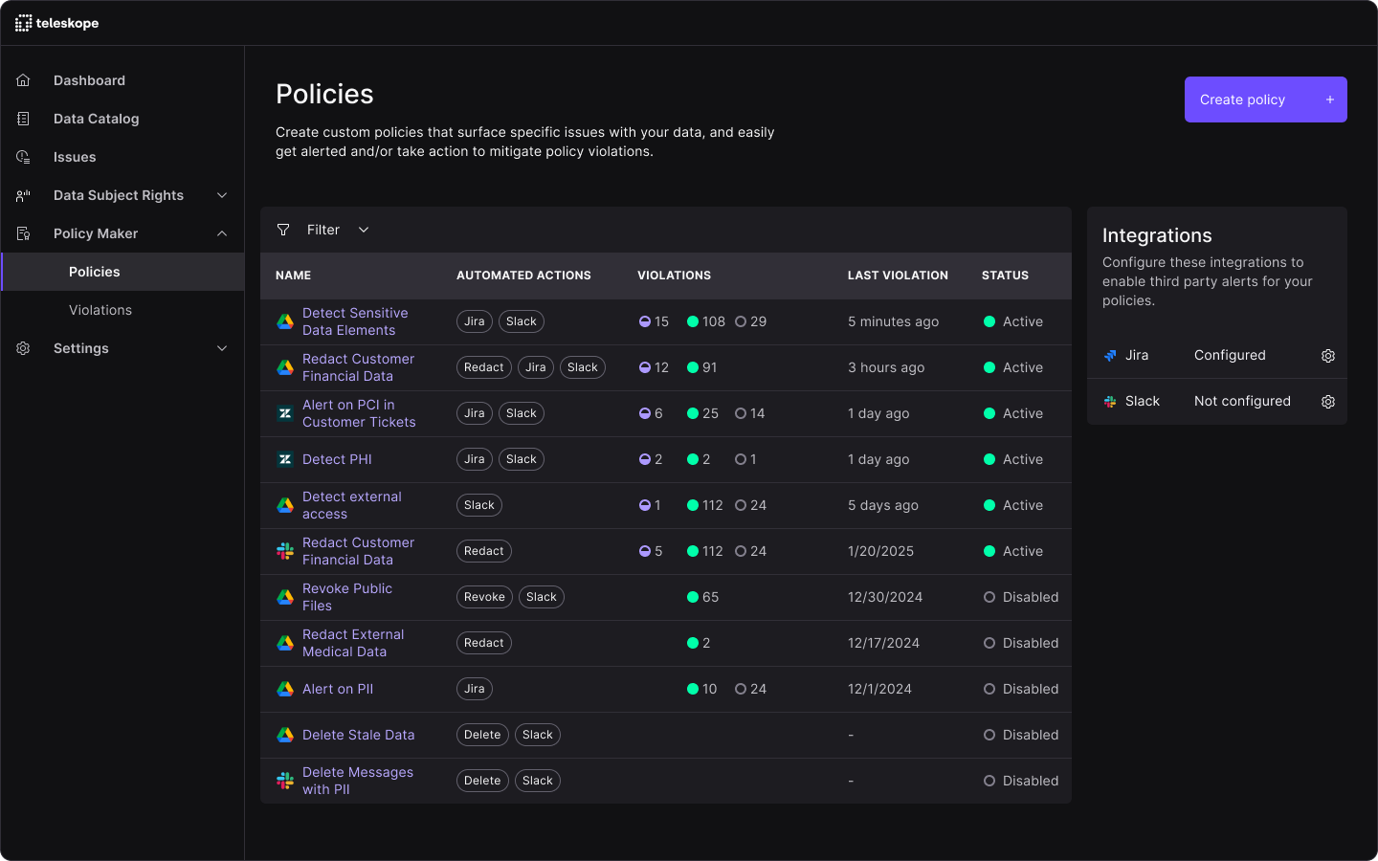Click '3 hours ago' last violation cell
Image resolution: width=1378 pixels, height=861 pixels.
pyautogui.click(x=886, y=367)
